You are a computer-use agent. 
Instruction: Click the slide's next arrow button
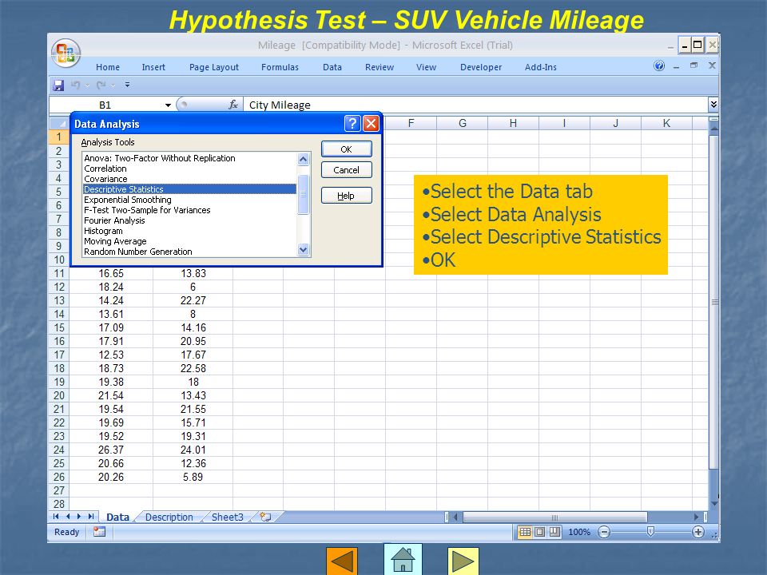pos(463,561)
